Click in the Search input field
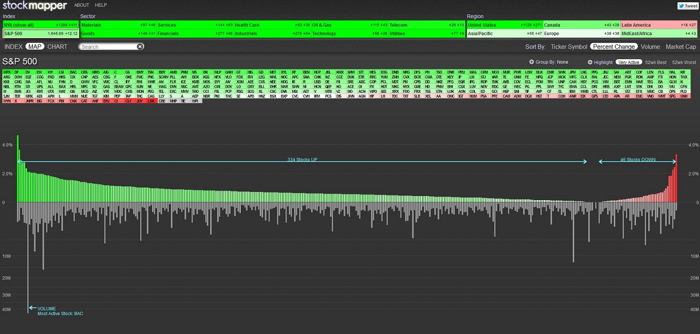Image resolution: width=700 pixels, height=334 pixels. pos(108,47)
